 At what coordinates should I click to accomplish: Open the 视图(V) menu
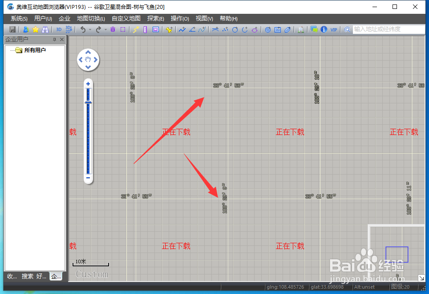(x=204, y=19)
